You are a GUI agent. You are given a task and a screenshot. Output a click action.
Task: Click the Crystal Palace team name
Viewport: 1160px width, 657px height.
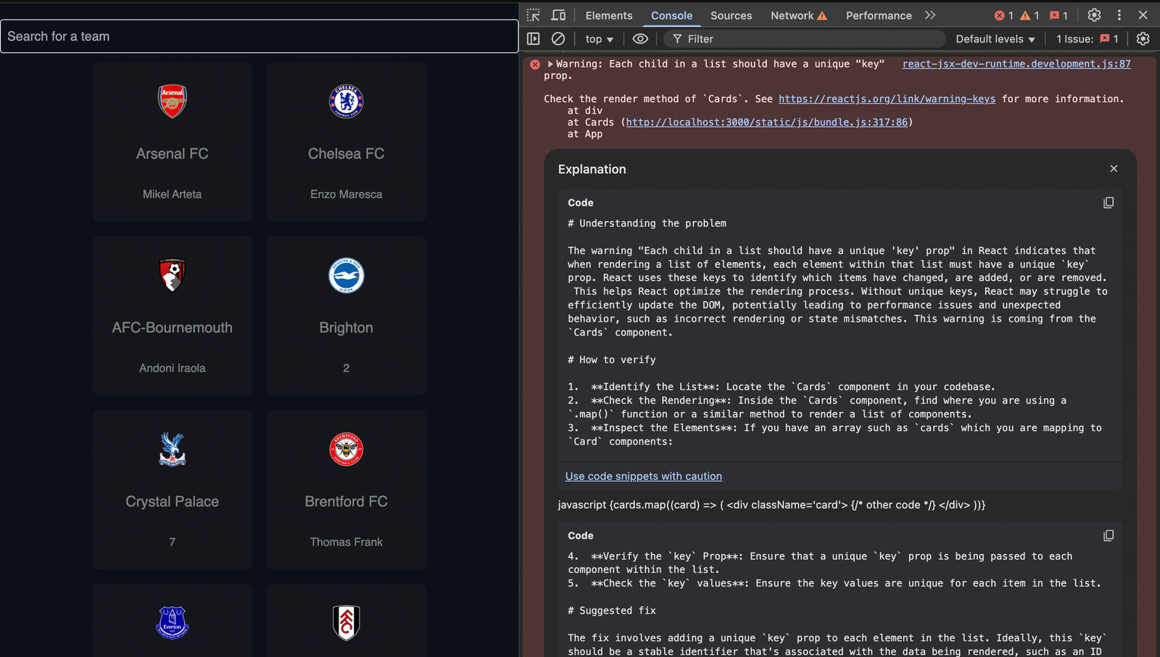tap(173, 501)
